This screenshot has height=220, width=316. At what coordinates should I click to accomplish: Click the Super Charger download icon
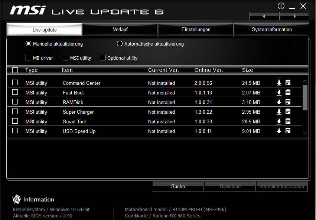[x=279, y=111]
